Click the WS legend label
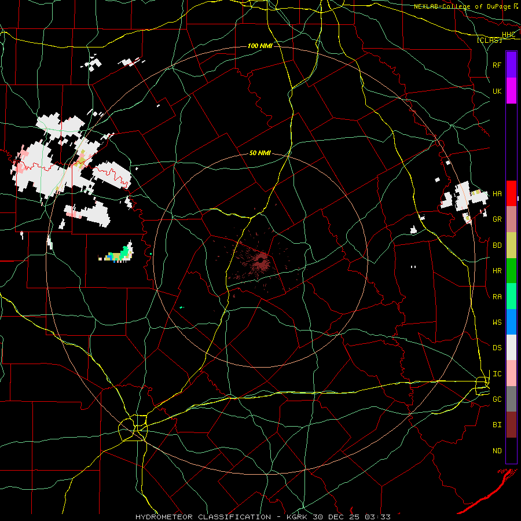The image size is (521, 521). [497, 322]
